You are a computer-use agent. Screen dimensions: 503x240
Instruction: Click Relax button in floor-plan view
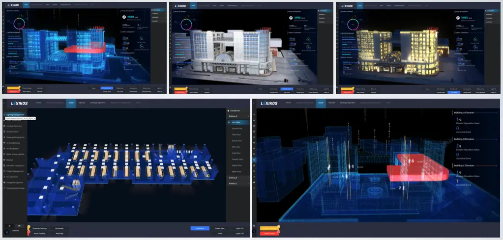(x=220, y=234)
